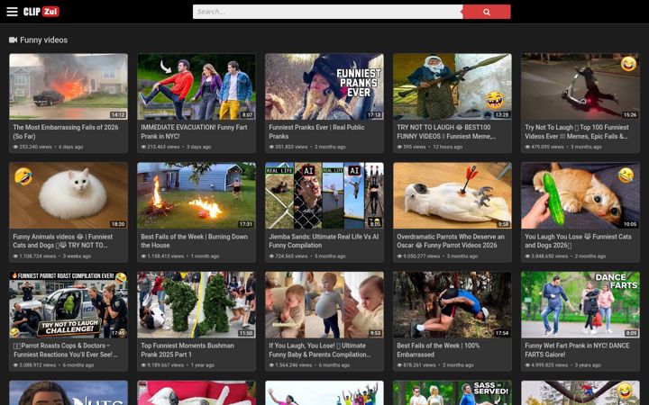
Task: Open 'If You Laugh, You Lose! Ultimate' title
Action: tap(319, 349)
